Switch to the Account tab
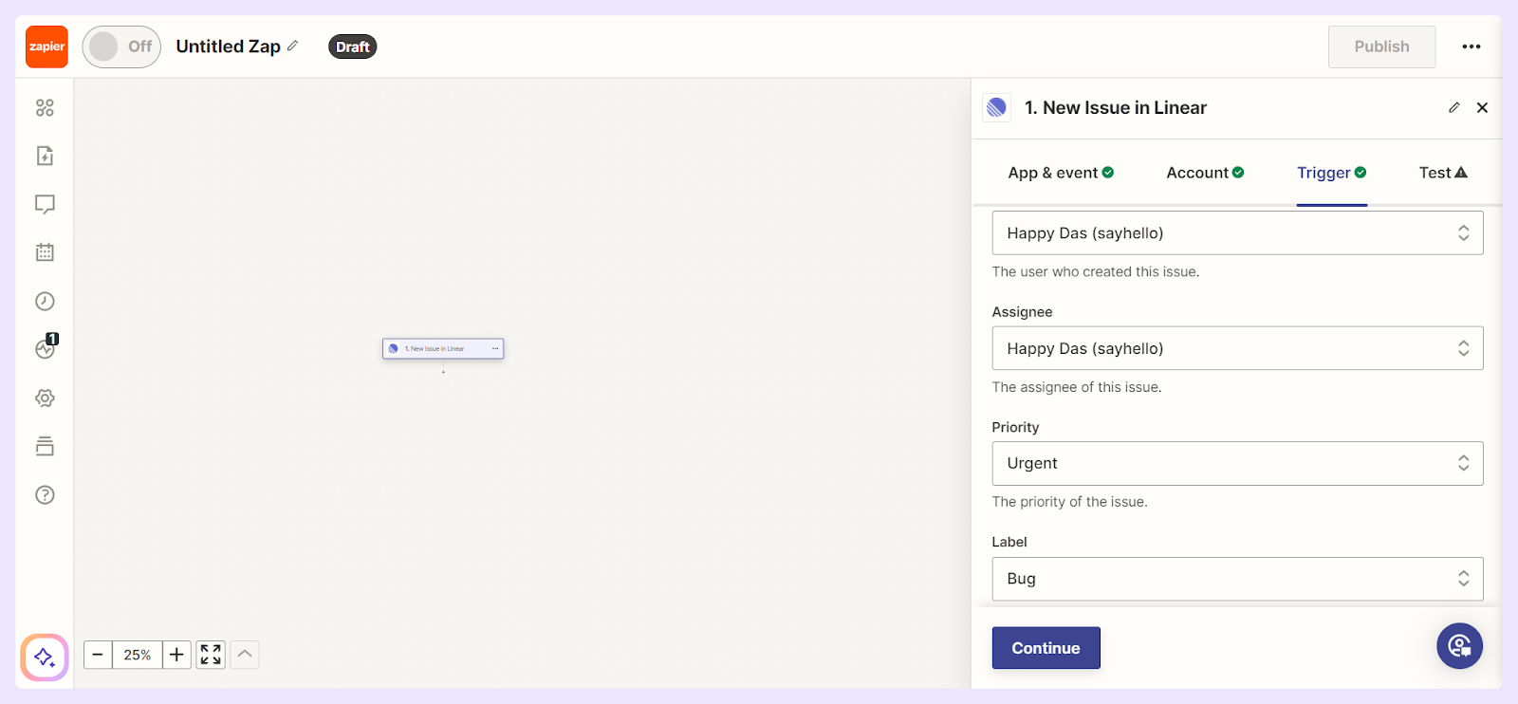Viewport: 1518px width, 704px height. (1205, 173)
